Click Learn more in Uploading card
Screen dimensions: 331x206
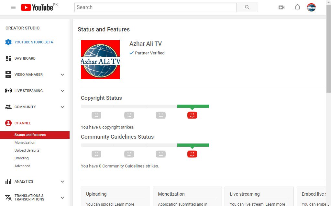(x=124, y=204)
